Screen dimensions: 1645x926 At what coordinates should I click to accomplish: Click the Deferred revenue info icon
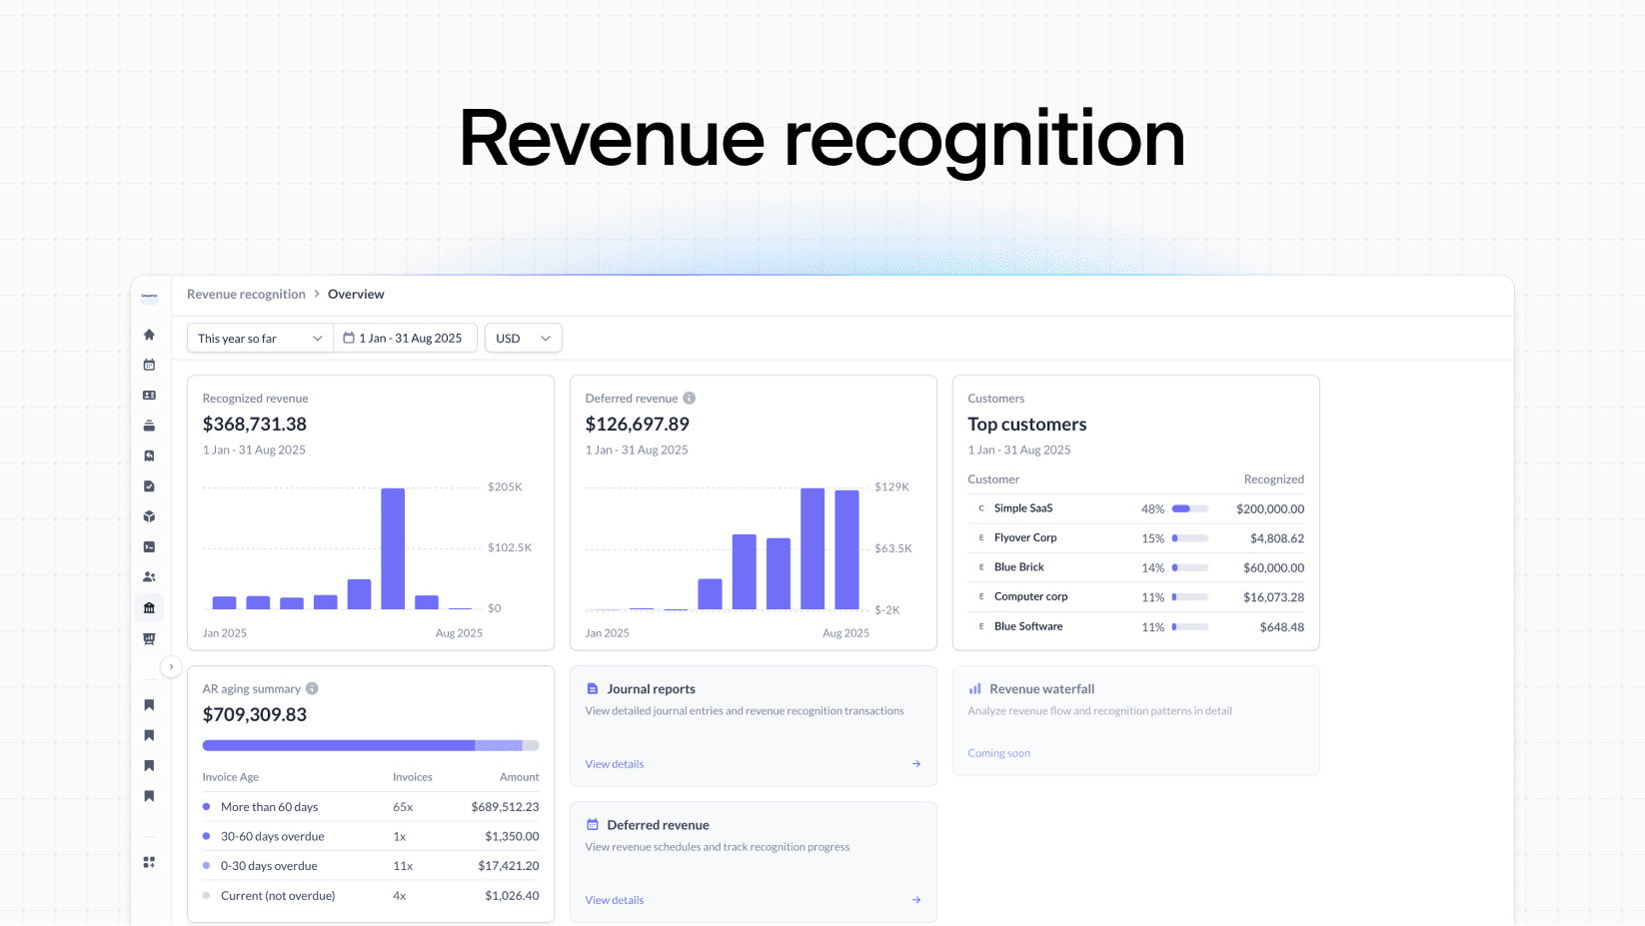coord(690,399)
